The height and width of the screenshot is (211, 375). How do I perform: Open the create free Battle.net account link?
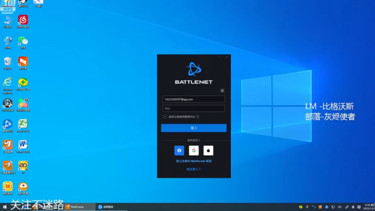pyautogui.click(x=194, y=161)
